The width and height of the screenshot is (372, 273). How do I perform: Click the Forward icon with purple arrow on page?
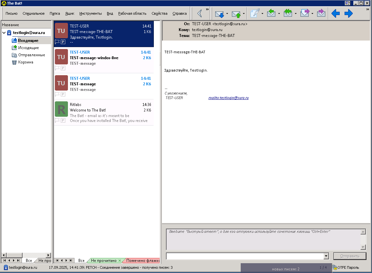click(304, 13)
